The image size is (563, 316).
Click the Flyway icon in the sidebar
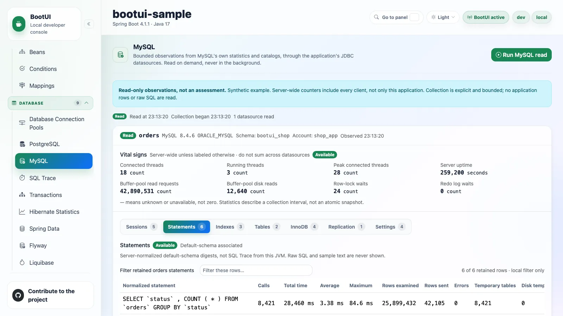[22, 245]
